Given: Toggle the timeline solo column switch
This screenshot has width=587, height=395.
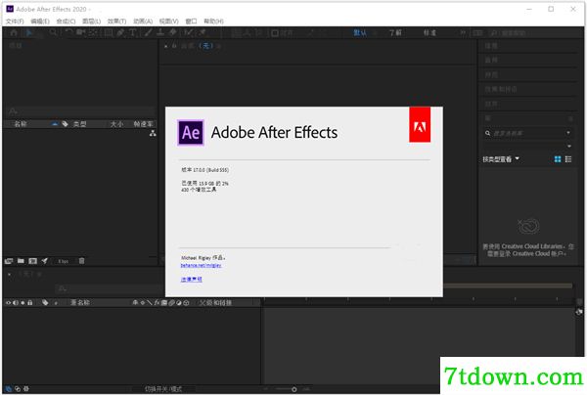Looking at the screenshot, I should click(23, 303).
